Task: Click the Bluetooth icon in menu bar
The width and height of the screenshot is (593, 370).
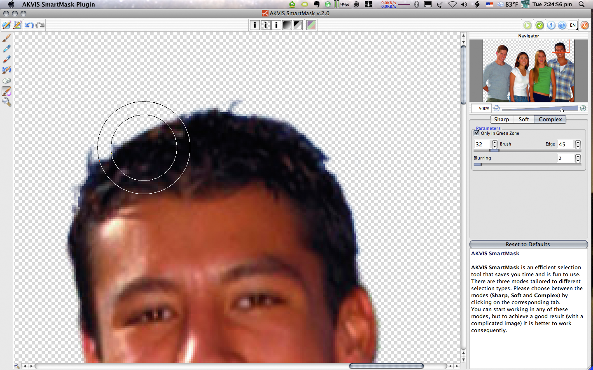Action: 416,5
